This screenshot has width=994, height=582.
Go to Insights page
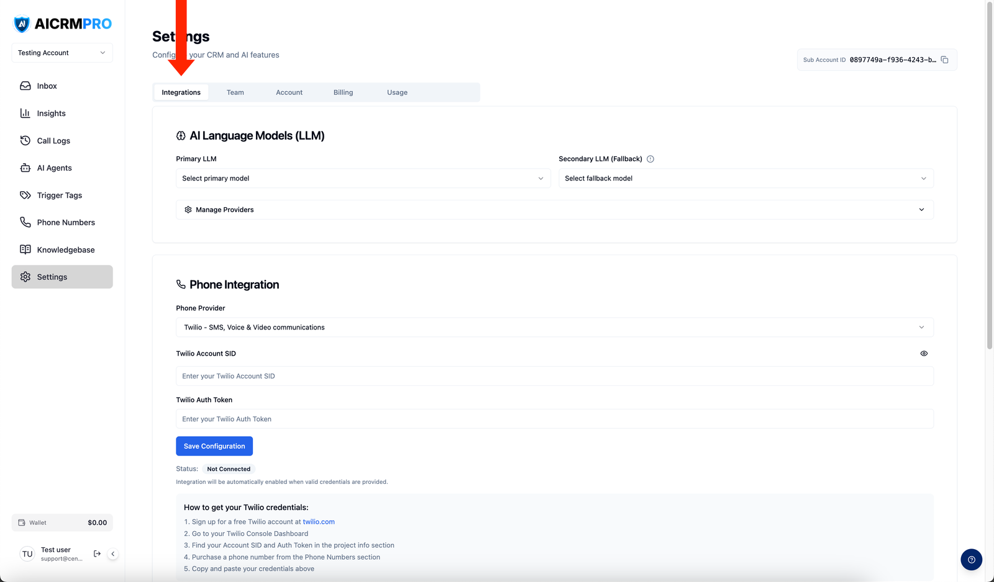[62, 113]
